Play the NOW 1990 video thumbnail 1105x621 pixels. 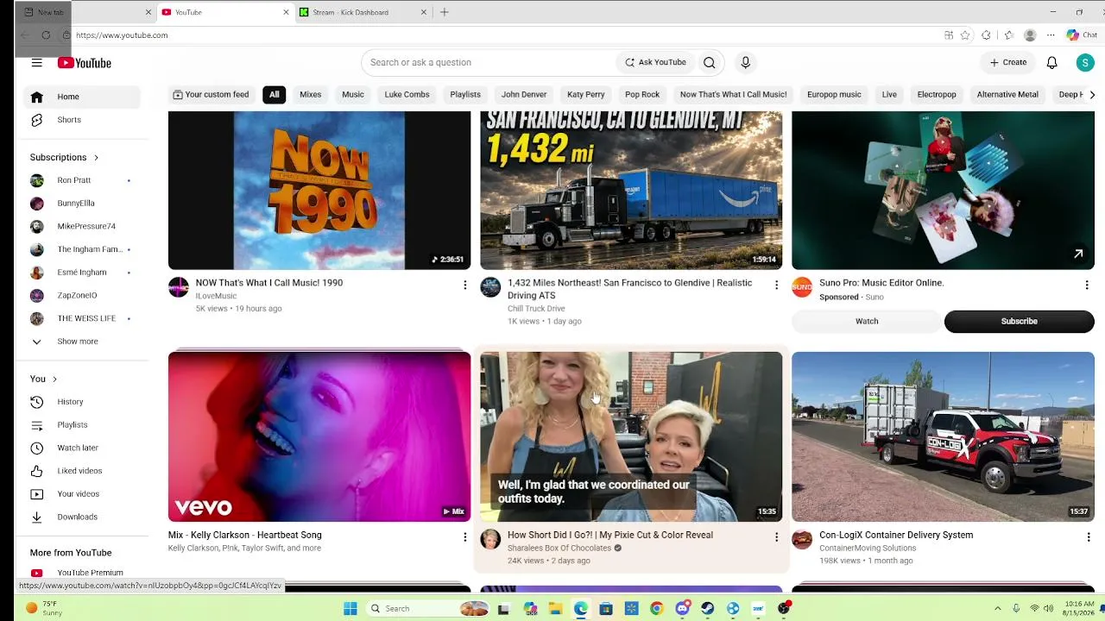click(319, 190)
